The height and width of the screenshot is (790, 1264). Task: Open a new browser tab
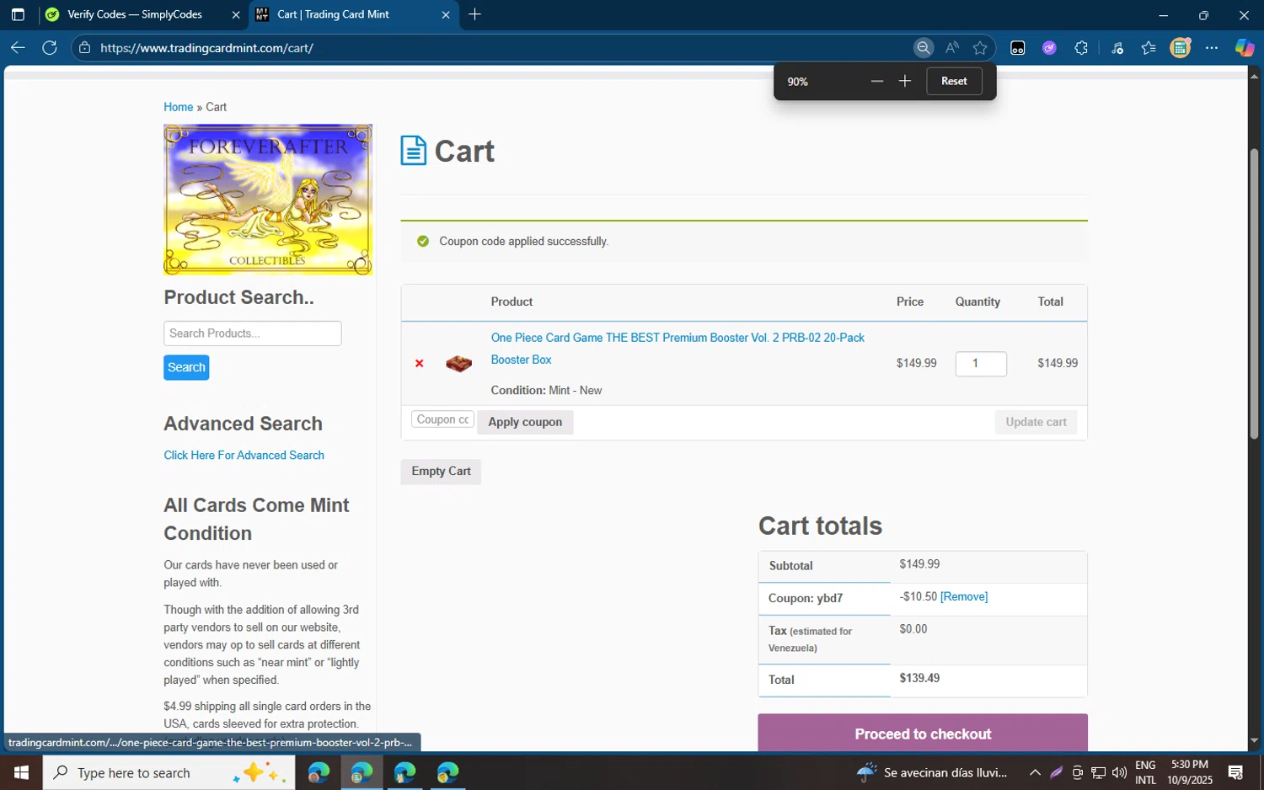pos(475,14)
